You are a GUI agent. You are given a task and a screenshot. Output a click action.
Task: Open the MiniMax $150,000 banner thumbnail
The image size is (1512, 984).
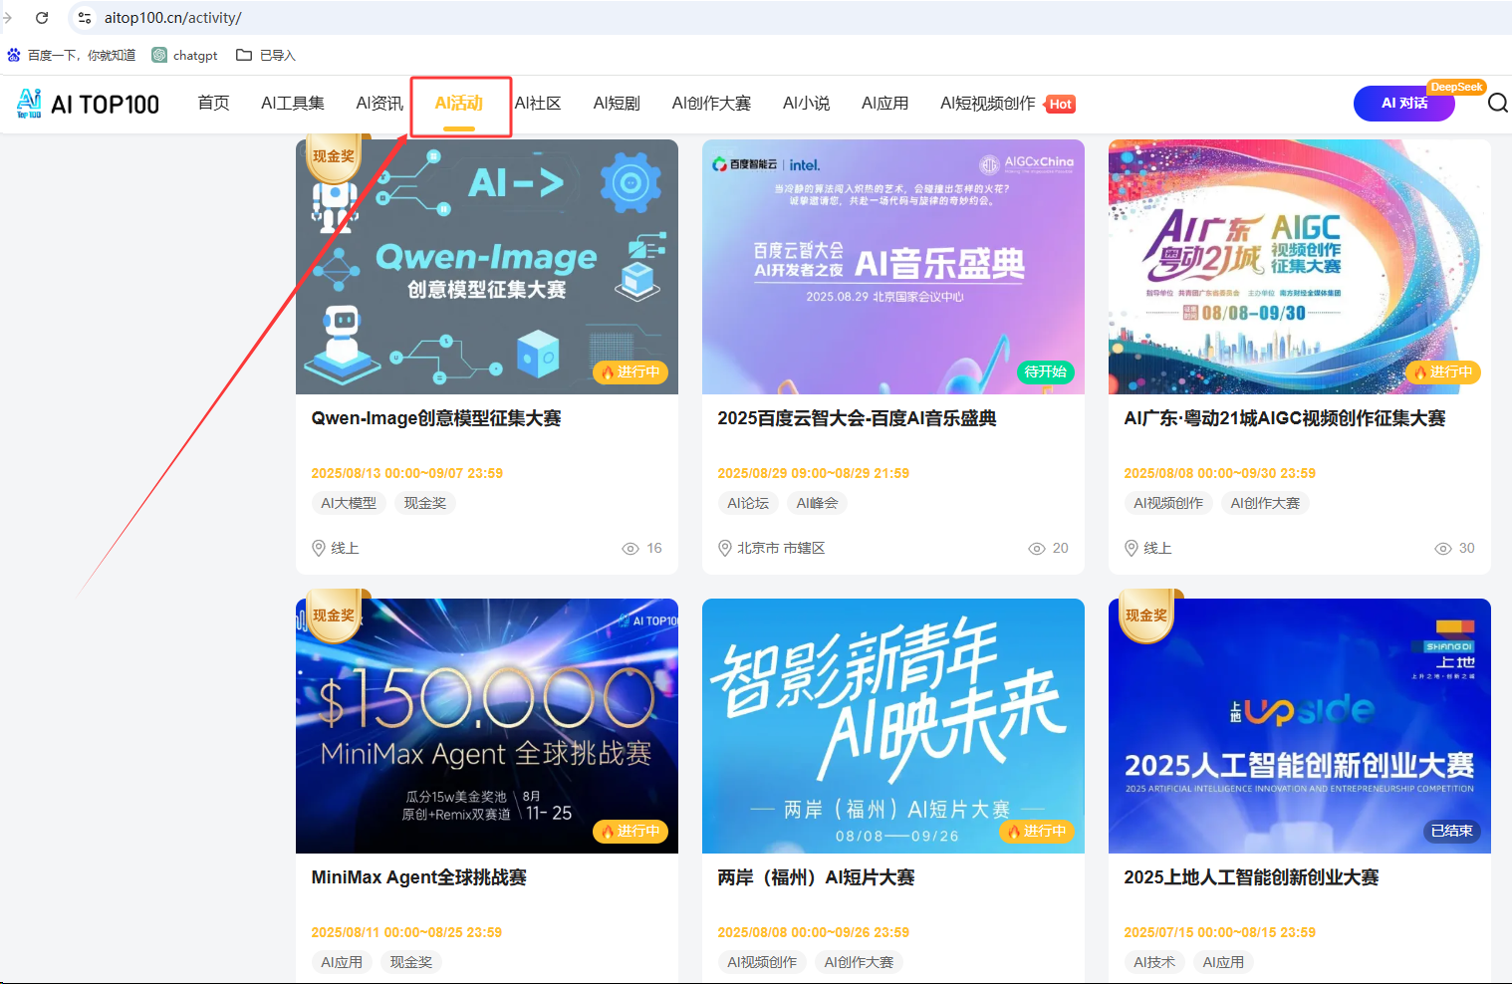tap(487, 726)
